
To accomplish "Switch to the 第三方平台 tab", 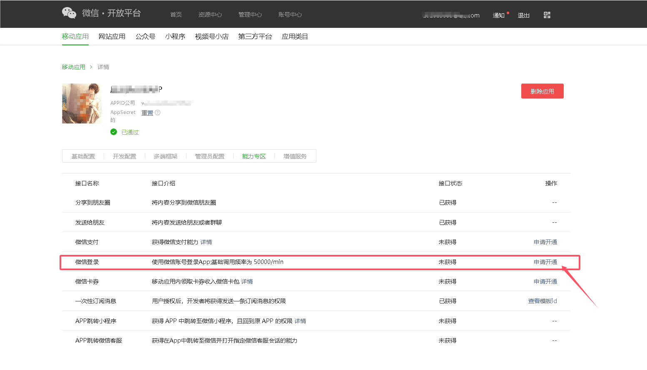I will [x=255, y=36].
